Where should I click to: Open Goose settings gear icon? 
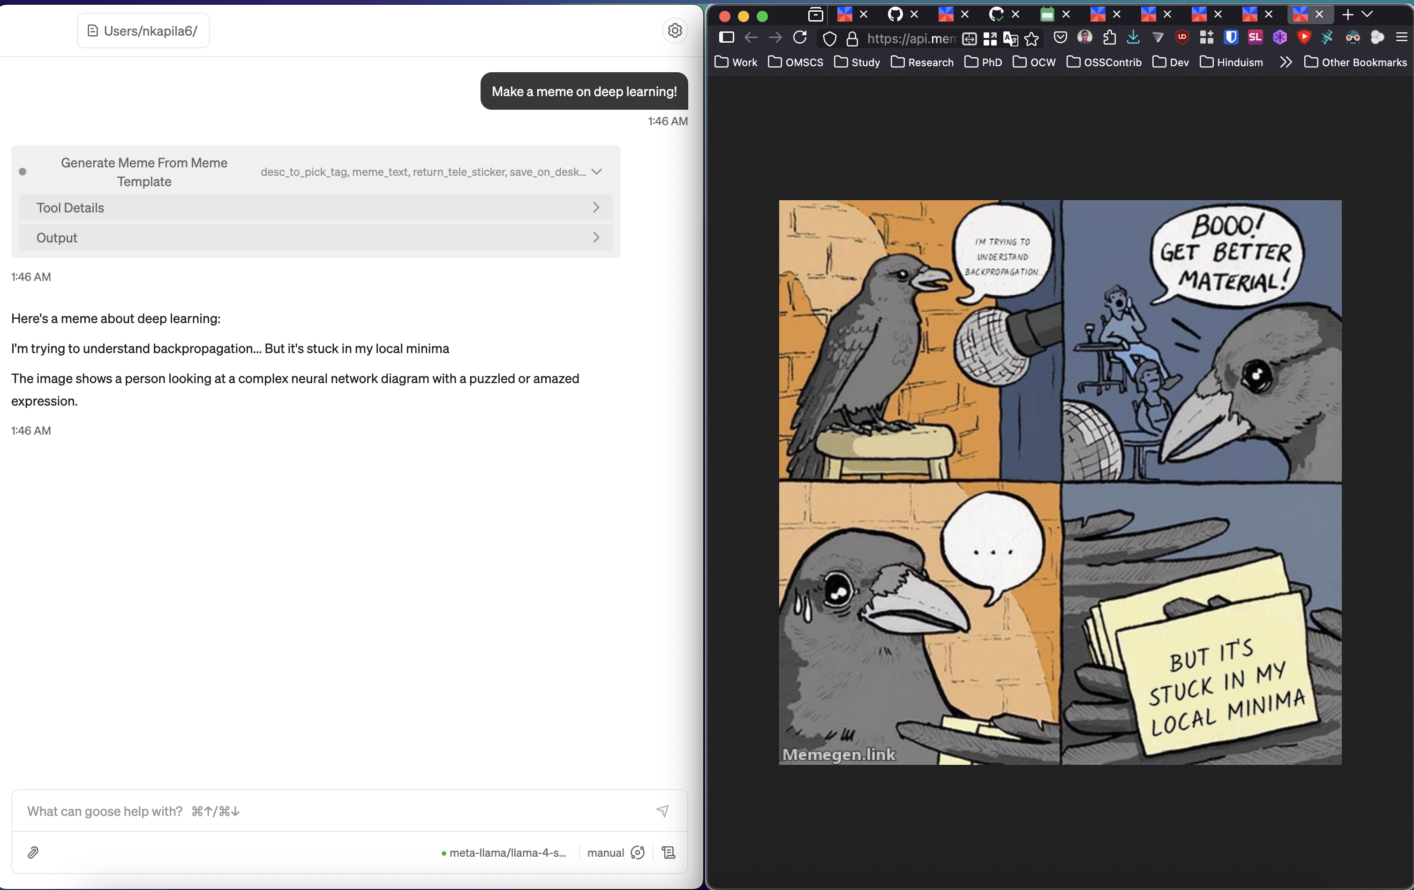click(675, 30)
